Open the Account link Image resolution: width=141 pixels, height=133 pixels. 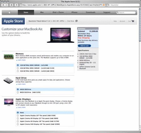pyautogui.click(x=122, y=21)
